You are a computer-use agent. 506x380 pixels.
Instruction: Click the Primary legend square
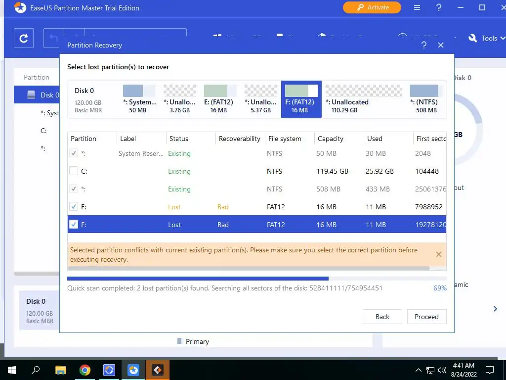pos(179,341)
